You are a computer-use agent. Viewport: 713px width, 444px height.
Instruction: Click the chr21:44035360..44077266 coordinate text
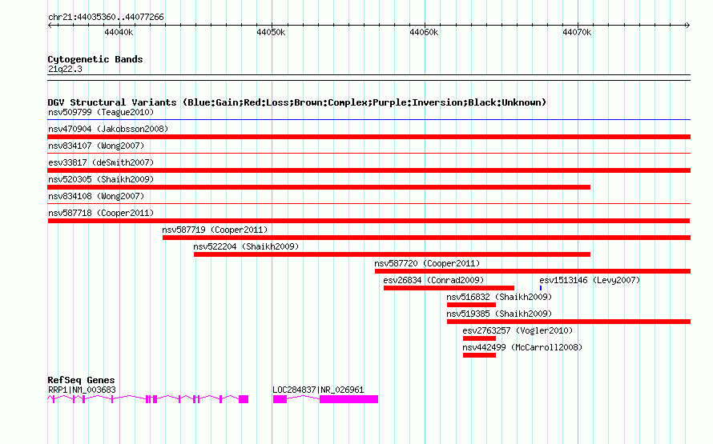(106, 18)
